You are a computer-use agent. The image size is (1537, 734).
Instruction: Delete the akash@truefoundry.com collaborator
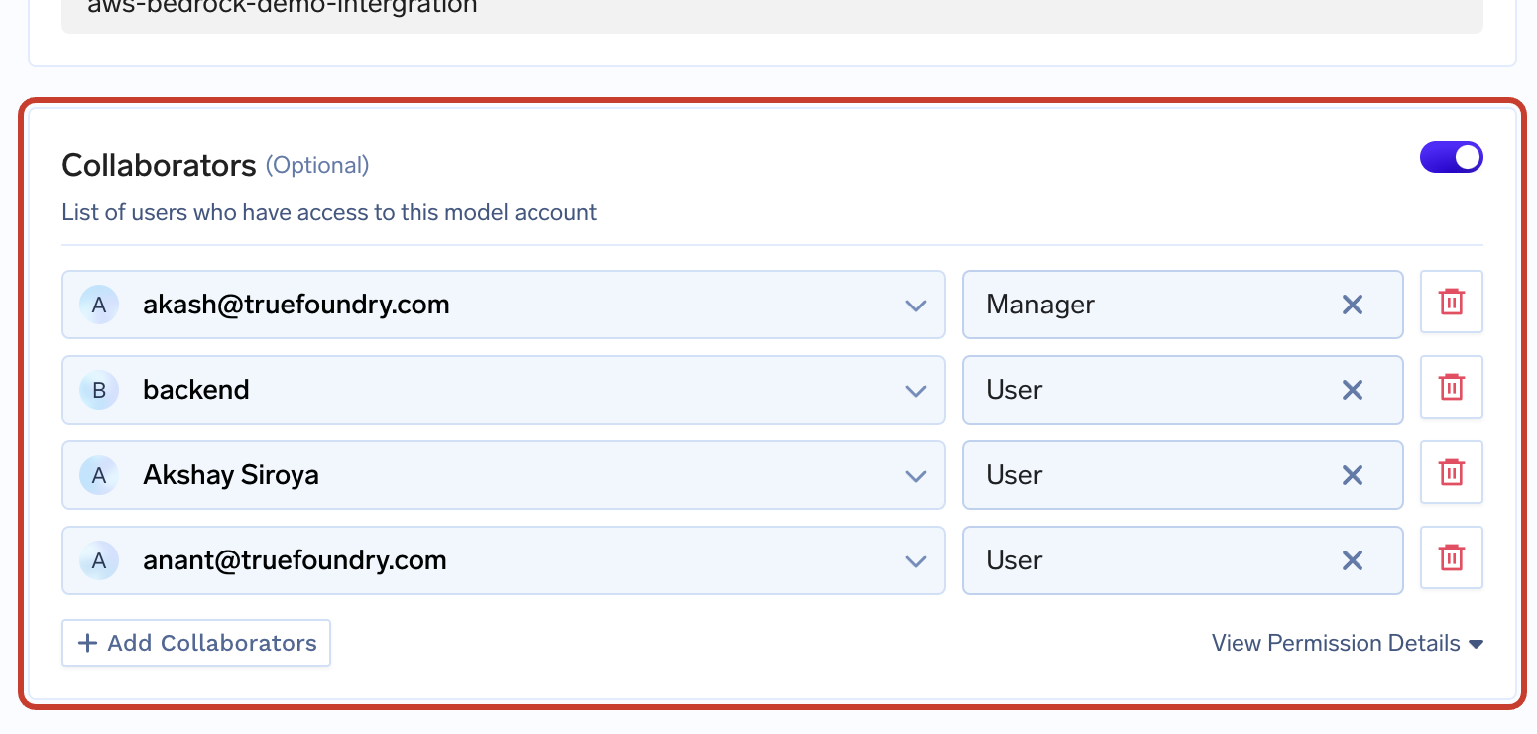(1452, 302)
